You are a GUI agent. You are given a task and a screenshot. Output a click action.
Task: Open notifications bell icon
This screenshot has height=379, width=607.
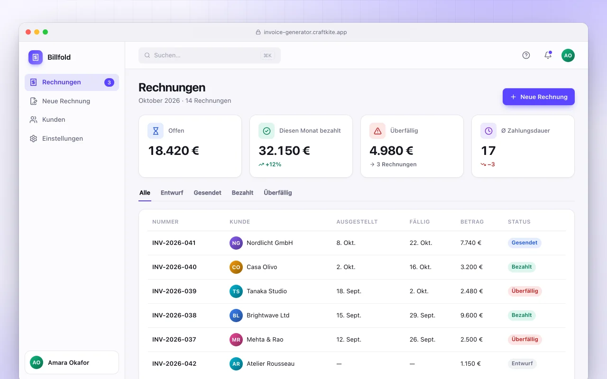[548, 55]
